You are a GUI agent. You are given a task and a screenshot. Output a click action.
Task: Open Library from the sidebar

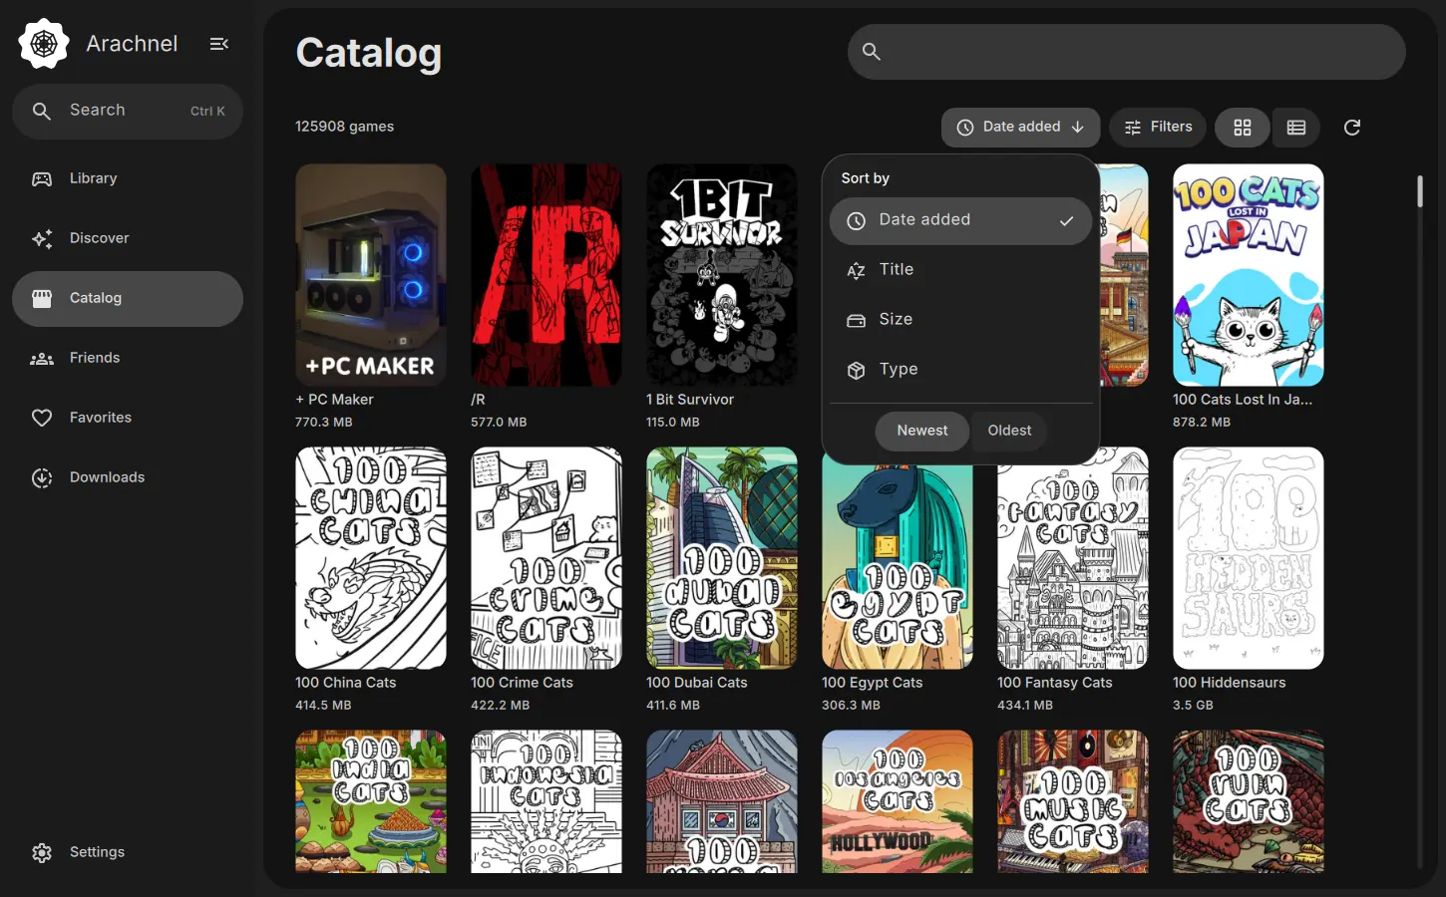(x=128, y=178)
